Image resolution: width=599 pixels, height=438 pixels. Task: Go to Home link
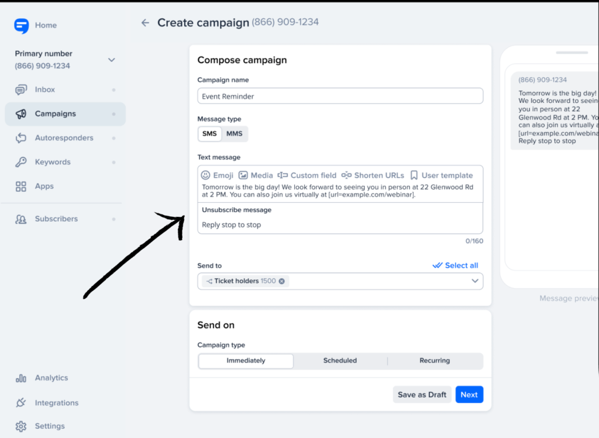click(x=46, y=25)
